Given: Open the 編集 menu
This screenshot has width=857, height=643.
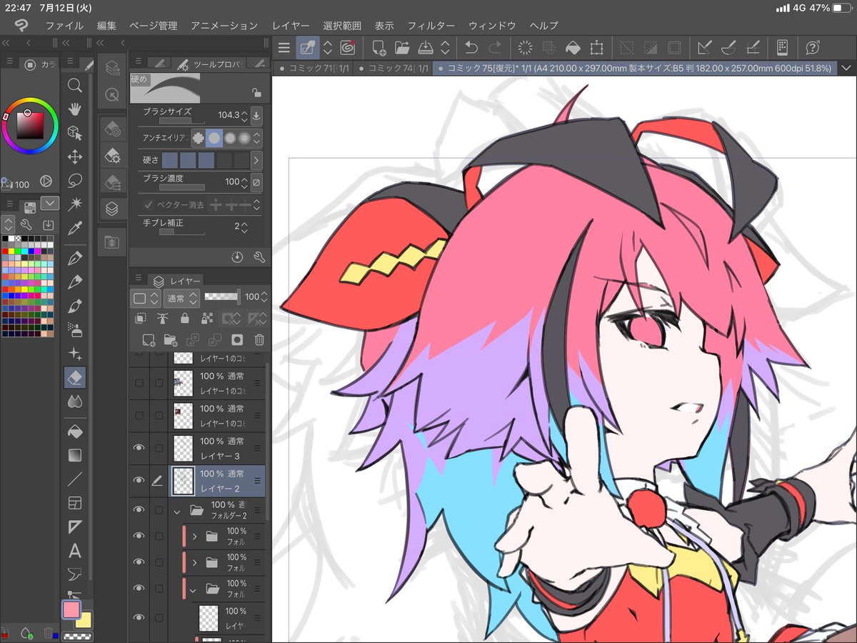Looking at the screenshot, I should pos(106,25).
